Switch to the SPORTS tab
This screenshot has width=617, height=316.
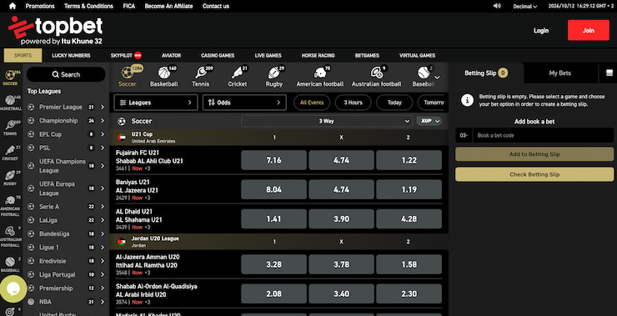pyautogui.click(x=23, y=56)
